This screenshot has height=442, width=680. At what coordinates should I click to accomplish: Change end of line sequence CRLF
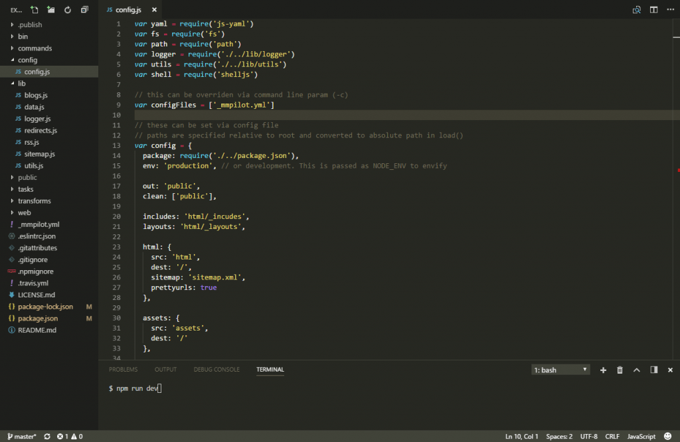(x=612, y=437)
